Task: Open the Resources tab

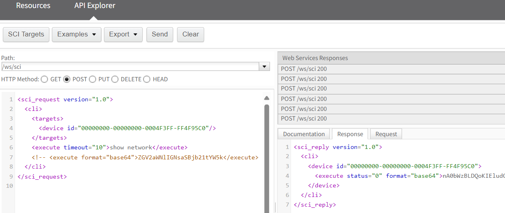Action: [33, 6]
